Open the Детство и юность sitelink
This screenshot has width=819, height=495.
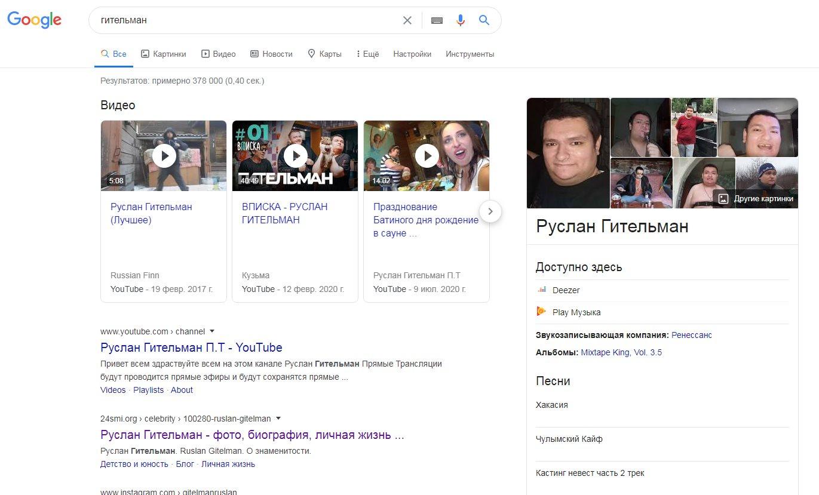(x=135, y=464)
